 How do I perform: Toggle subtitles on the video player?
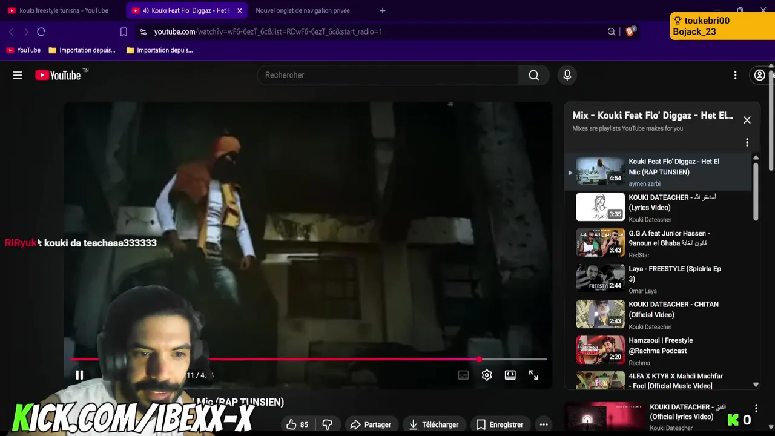[463, 375]
